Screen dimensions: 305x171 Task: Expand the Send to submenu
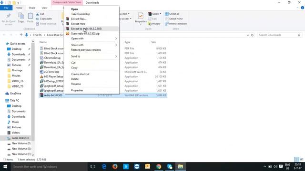tap(116, 57)
